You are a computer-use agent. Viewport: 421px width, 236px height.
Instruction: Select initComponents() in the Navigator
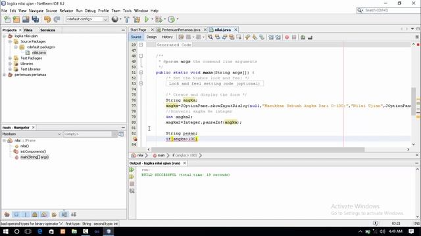pyautogui.click(x=34, y=151)
